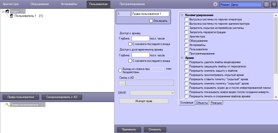This screenshot has height=133, width=278.
Task: Enable the Отключить checkbox
Action: tap(151, 21)
